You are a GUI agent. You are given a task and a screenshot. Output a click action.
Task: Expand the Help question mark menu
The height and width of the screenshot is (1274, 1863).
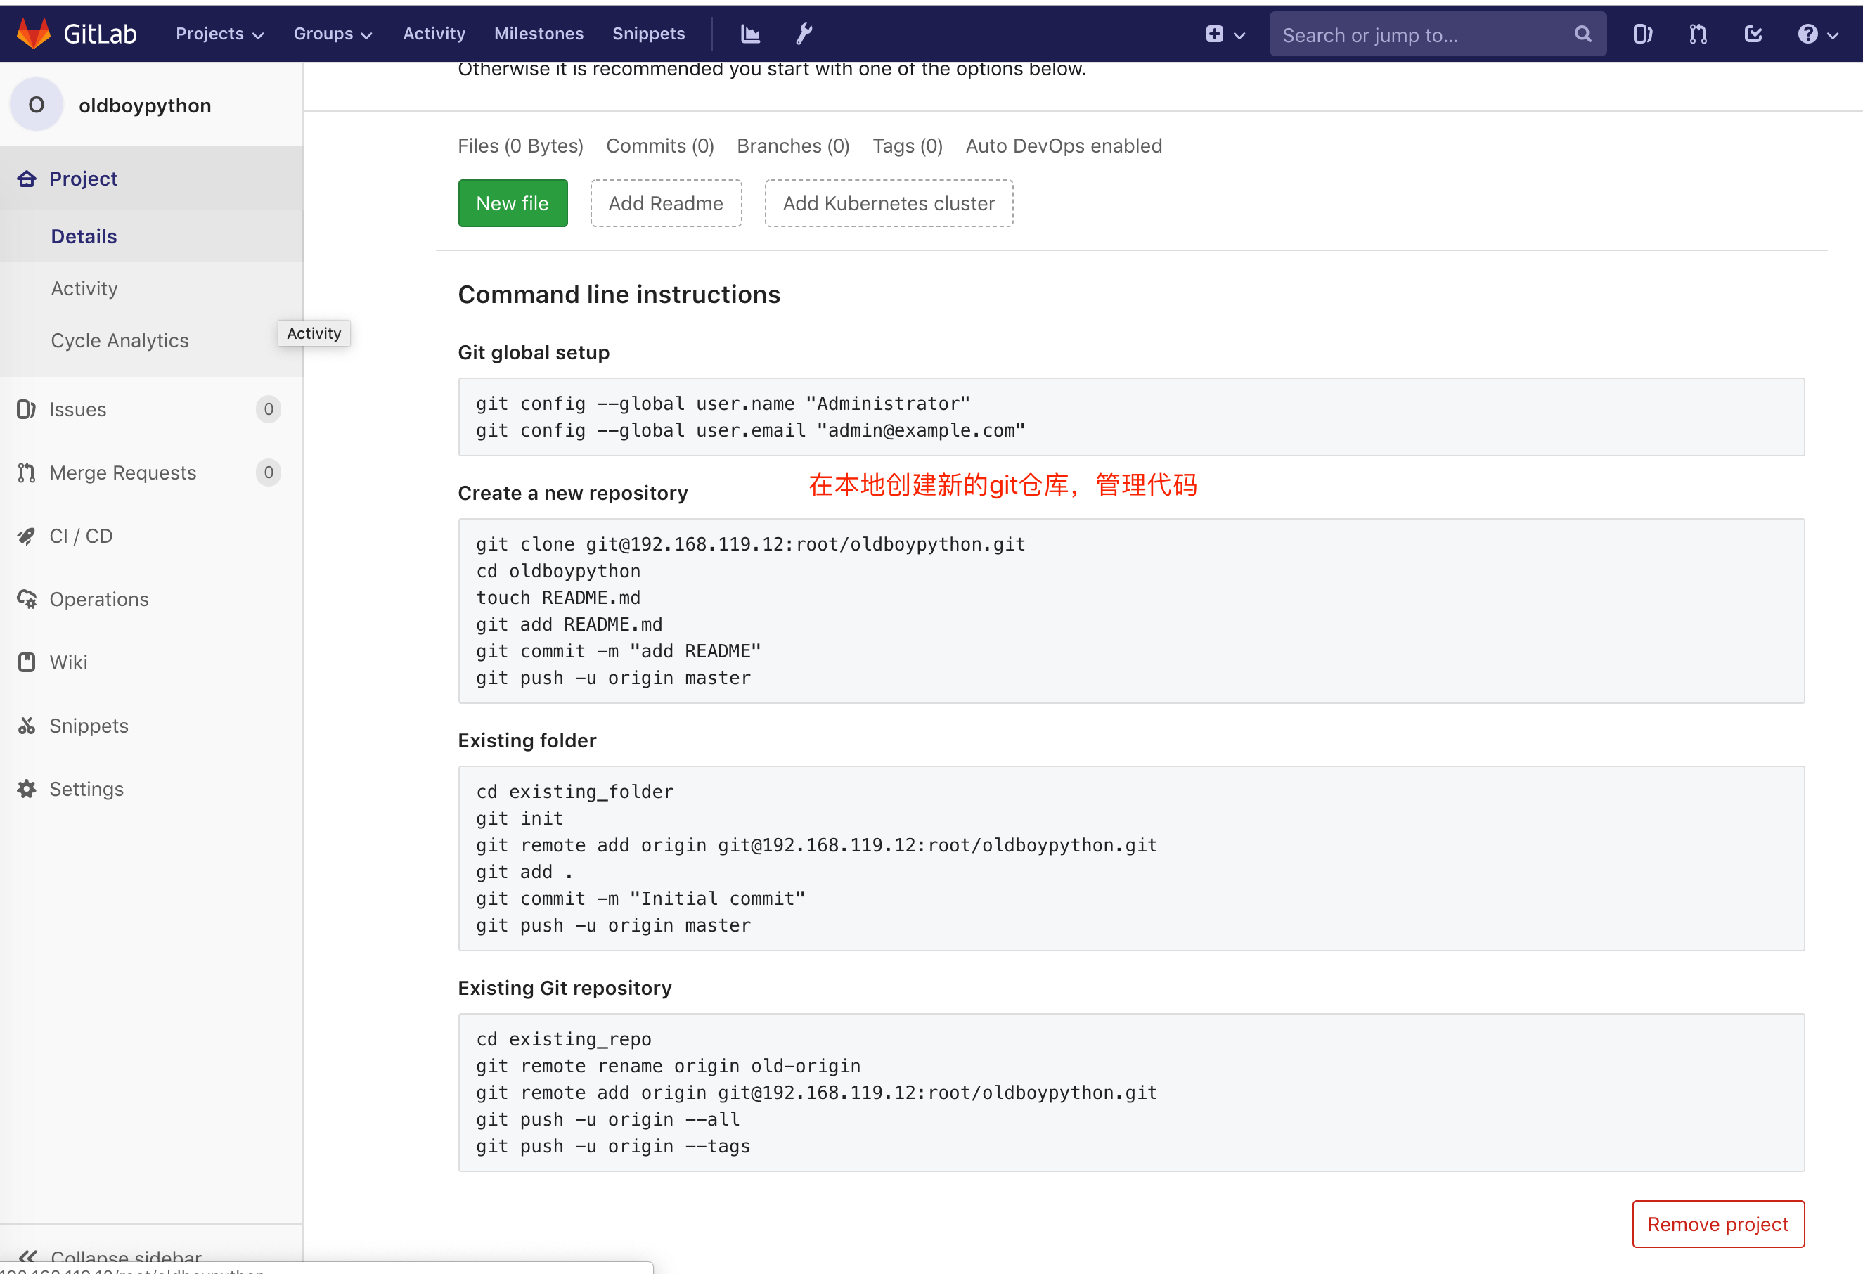(1817, 34)
